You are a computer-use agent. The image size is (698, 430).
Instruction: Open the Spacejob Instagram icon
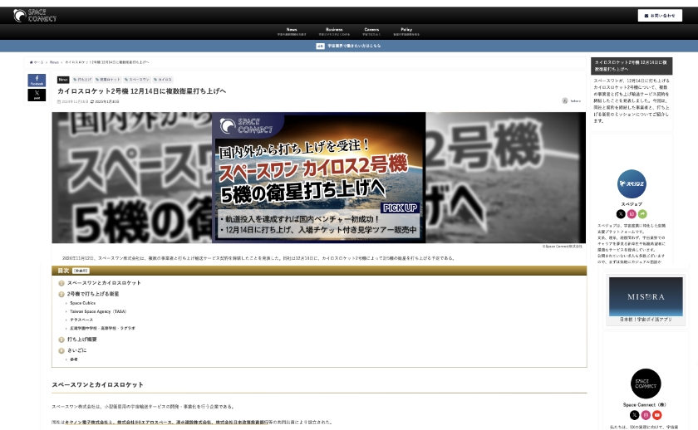pyautogui.click(x=632, y=214)
